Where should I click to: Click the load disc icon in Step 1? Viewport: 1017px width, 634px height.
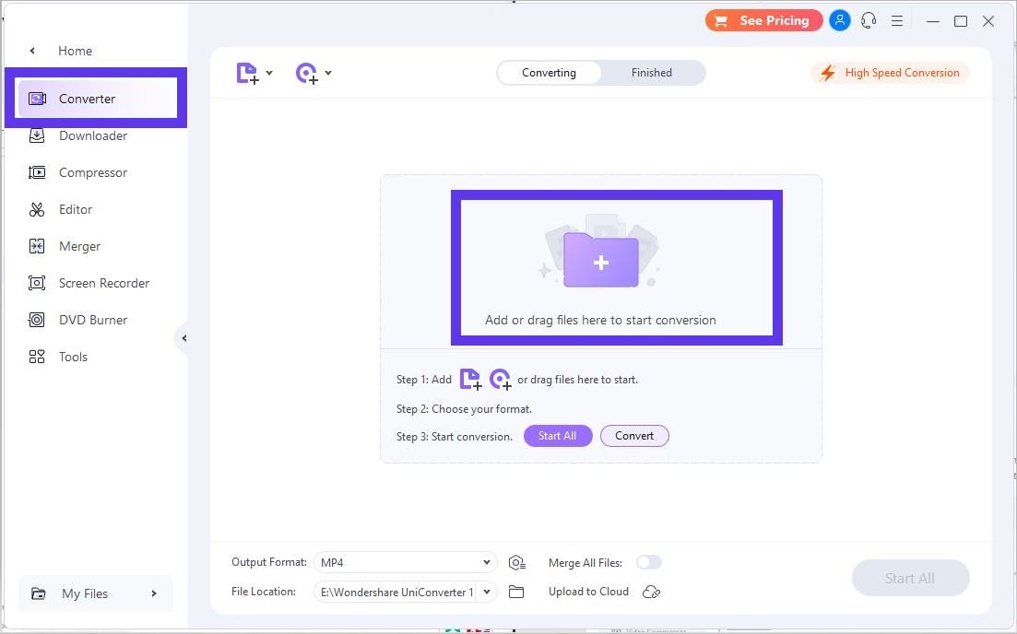(x=500, y=380)
